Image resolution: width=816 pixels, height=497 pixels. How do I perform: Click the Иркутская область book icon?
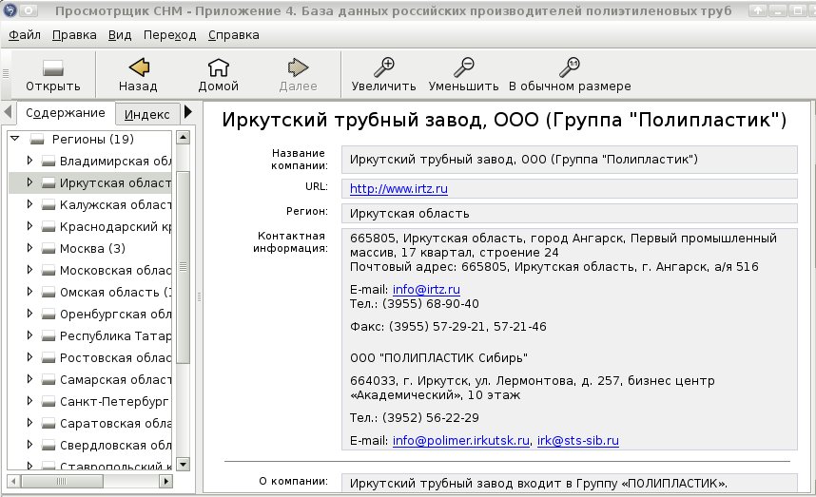coord(49,183)
